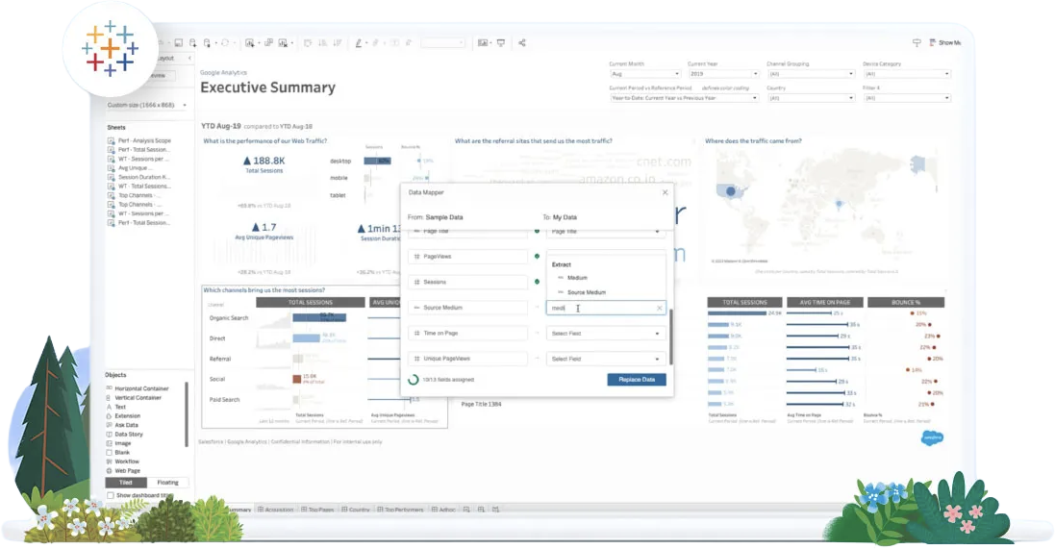Click the Social channel orange bar
The image size is (1055, 549).
297,380
